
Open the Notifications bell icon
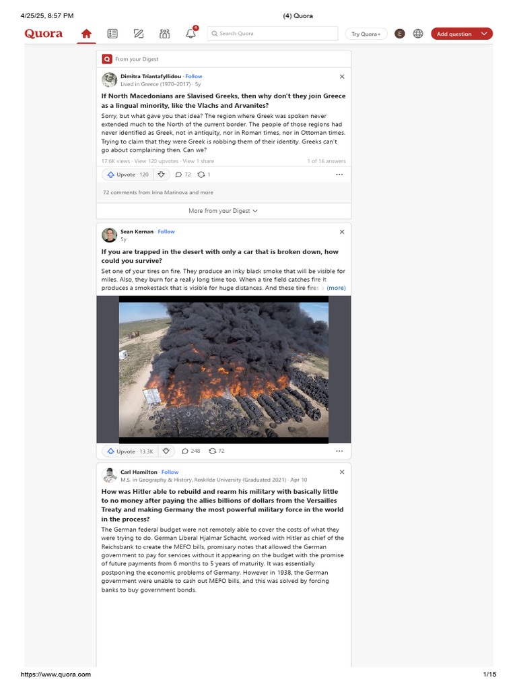191,34
